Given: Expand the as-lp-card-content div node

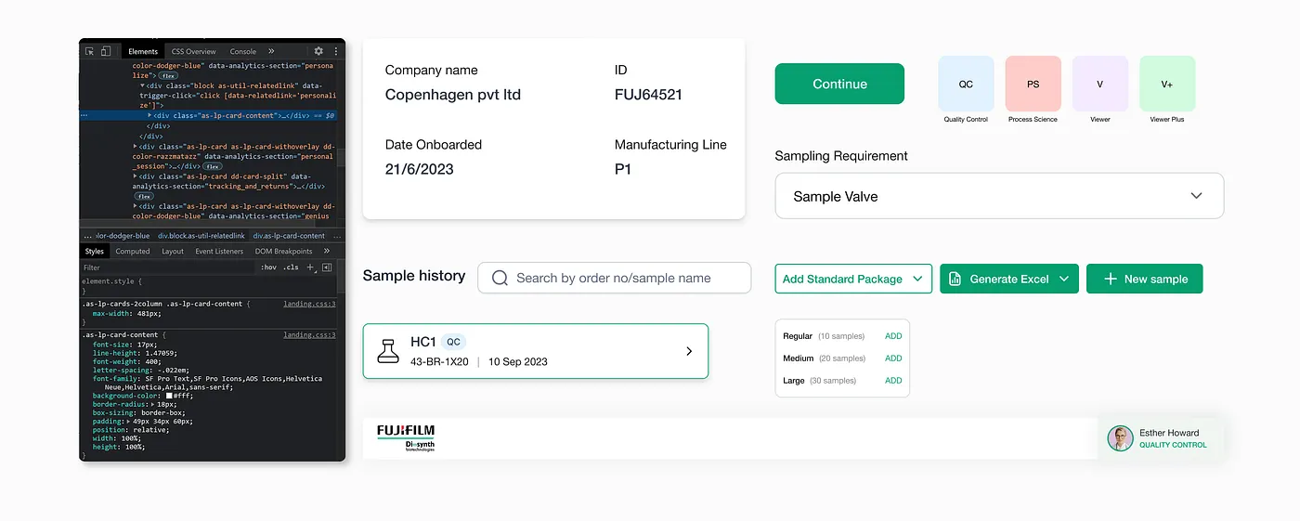Looking at the screenshot, I should point(150,115).
